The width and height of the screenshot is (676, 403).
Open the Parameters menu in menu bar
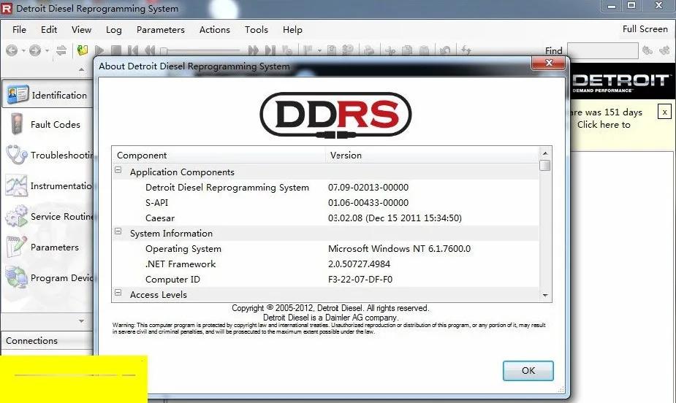pyautogui.click(x=160, y=30)
